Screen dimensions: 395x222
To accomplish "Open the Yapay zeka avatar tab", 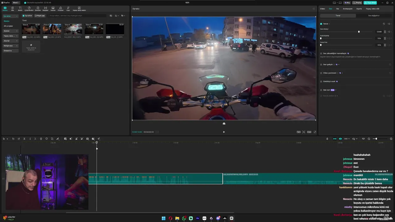I will coord(79,9).
